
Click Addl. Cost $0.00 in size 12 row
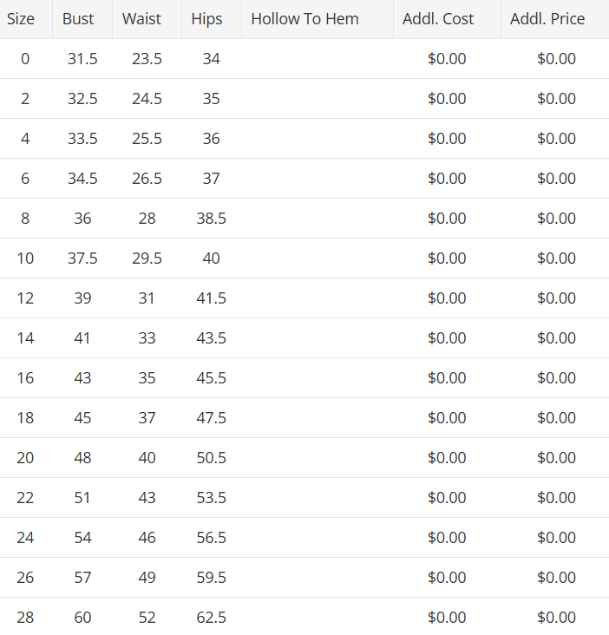(447, 298)
